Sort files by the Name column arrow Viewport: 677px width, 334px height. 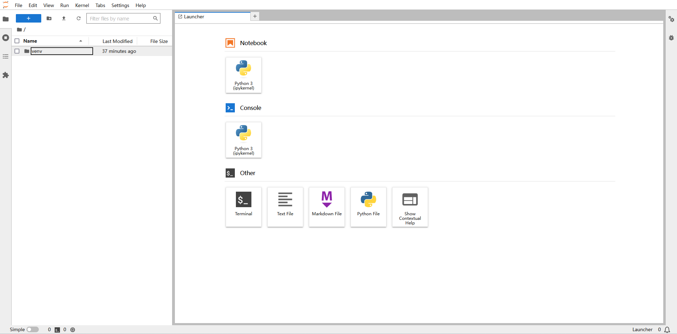click(x=81, y=41)
